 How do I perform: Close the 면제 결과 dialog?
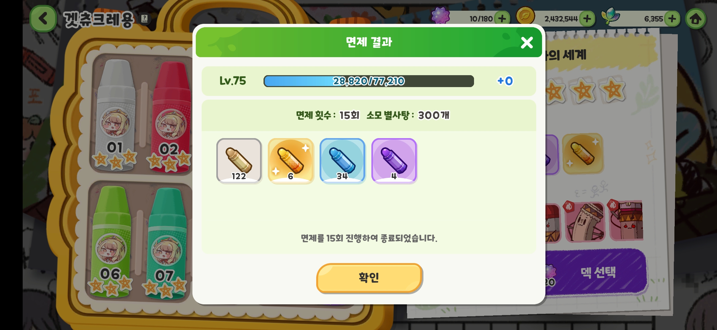click(x=527, y=42)
